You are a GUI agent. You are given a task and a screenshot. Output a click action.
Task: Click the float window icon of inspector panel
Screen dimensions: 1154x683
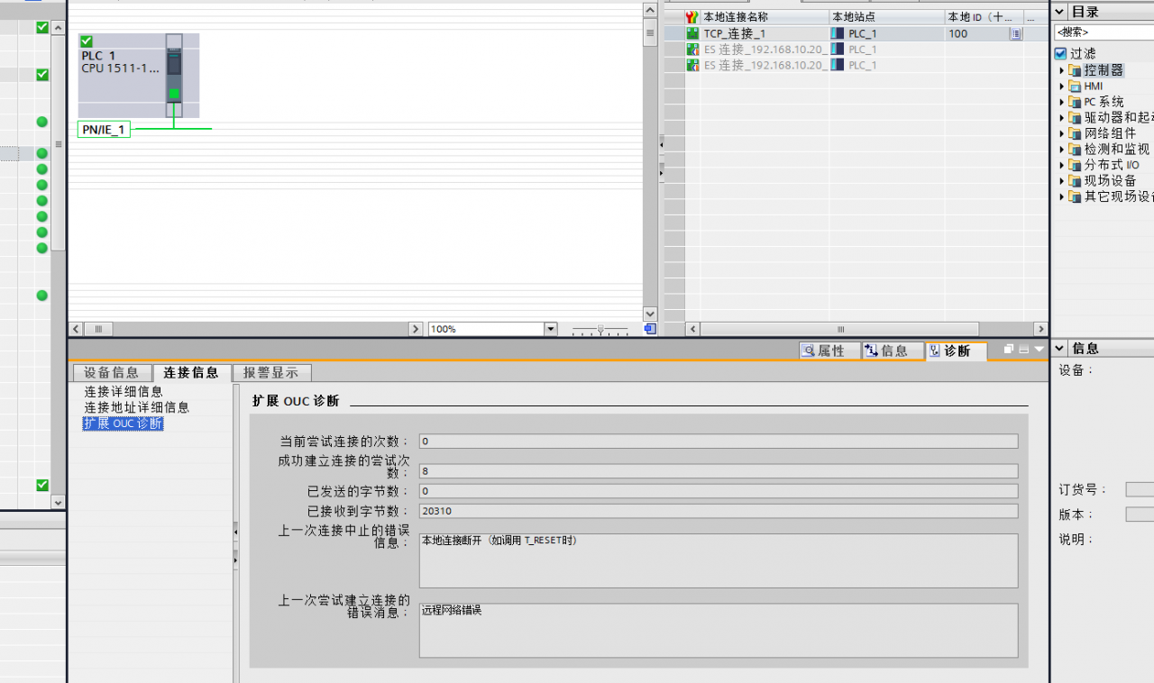[x=1009, y=349]
